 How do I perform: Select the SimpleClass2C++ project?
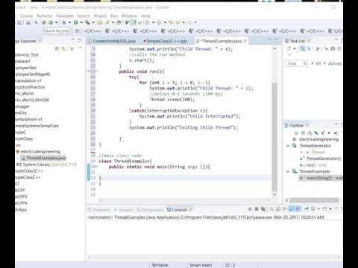coord(29,171)
